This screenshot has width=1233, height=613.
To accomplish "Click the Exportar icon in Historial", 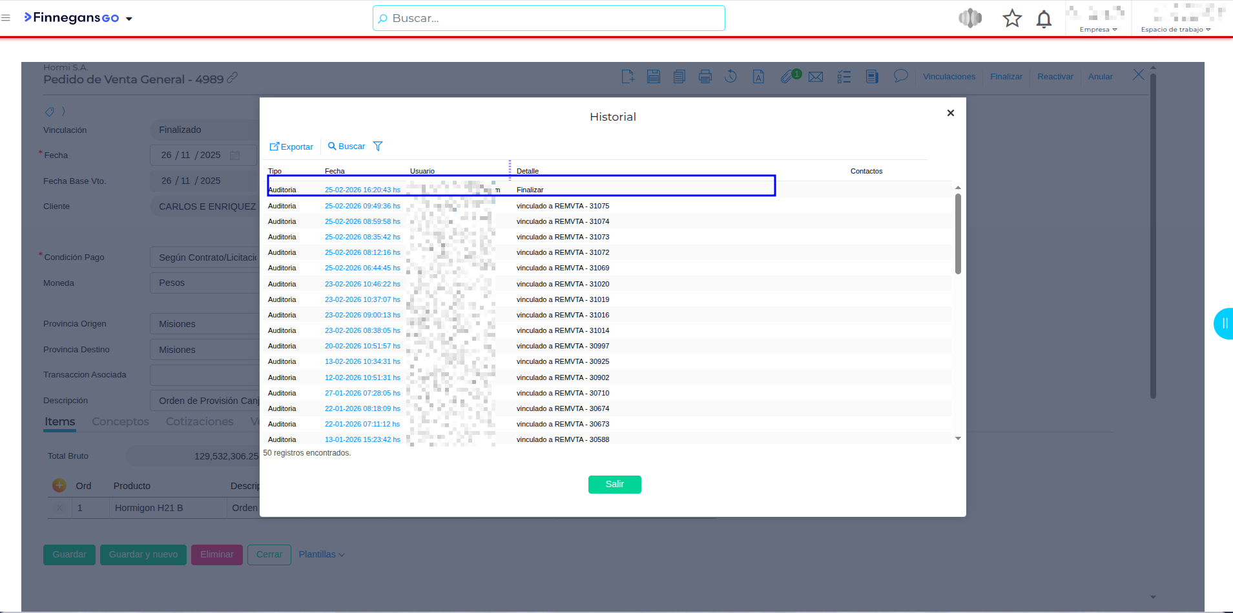I will click(275, 146).
